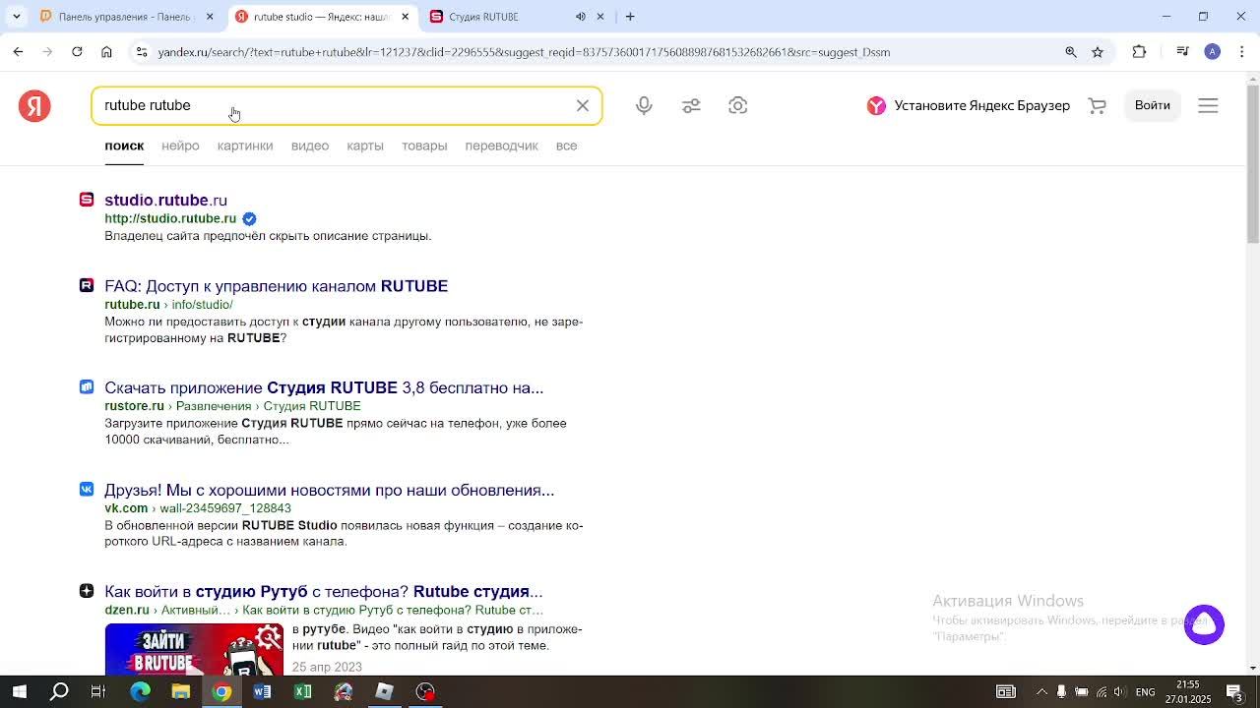Image resolution: width=1260 pixels, height=708 pixels.
Task: Open Excel from taskbar
Action: (x=302, y=691)
